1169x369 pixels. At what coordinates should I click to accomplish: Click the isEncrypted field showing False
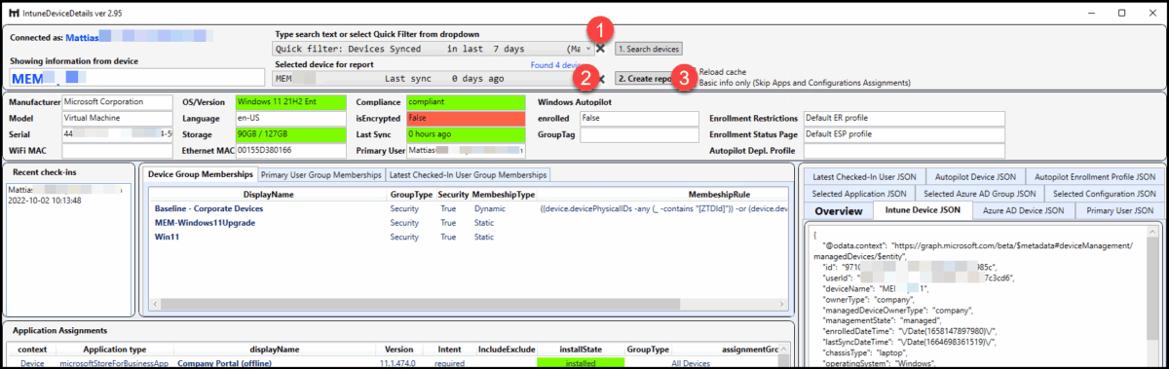[465, 118]
